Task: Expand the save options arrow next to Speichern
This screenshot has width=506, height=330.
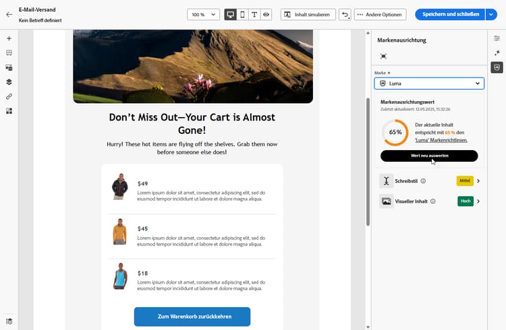Action: (x=491, y=14)
